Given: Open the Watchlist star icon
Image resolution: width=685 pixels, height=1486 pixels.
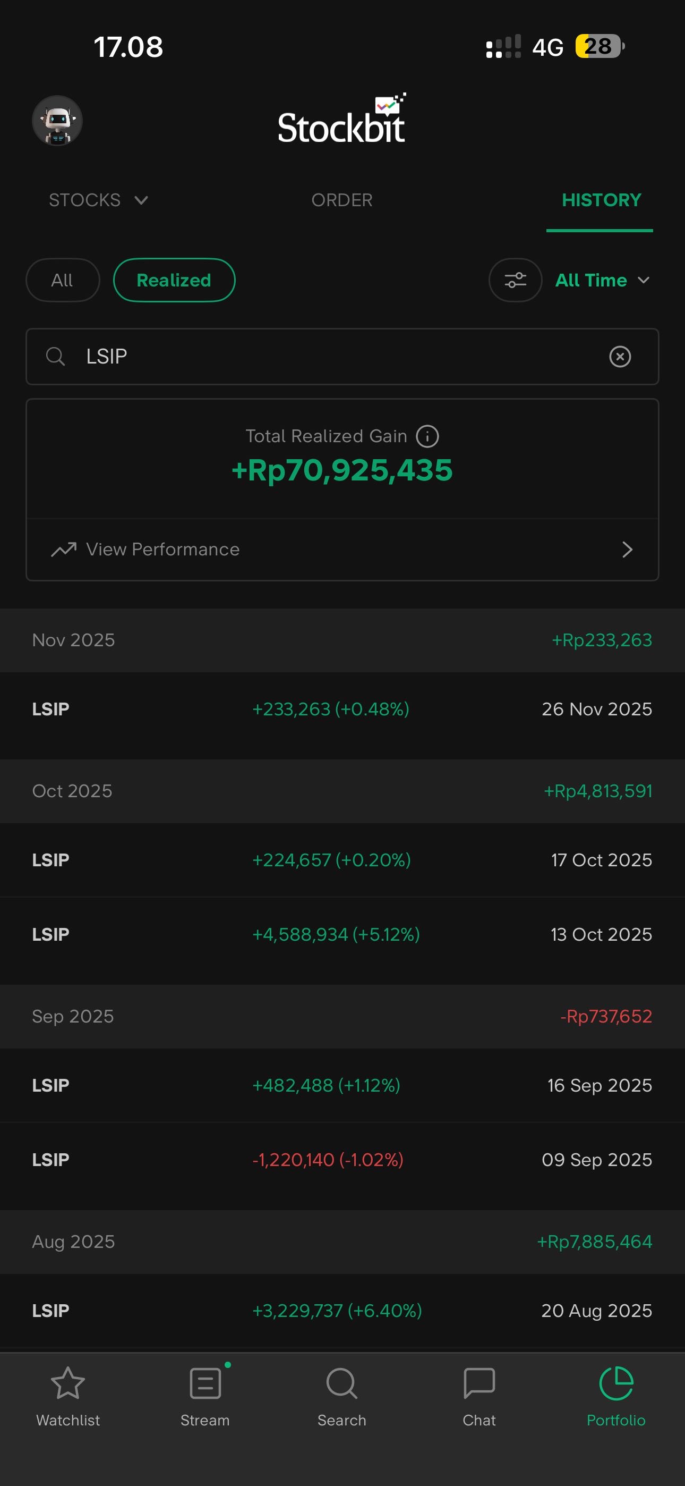Looking at the screenshot, I should pos(68,1383).
